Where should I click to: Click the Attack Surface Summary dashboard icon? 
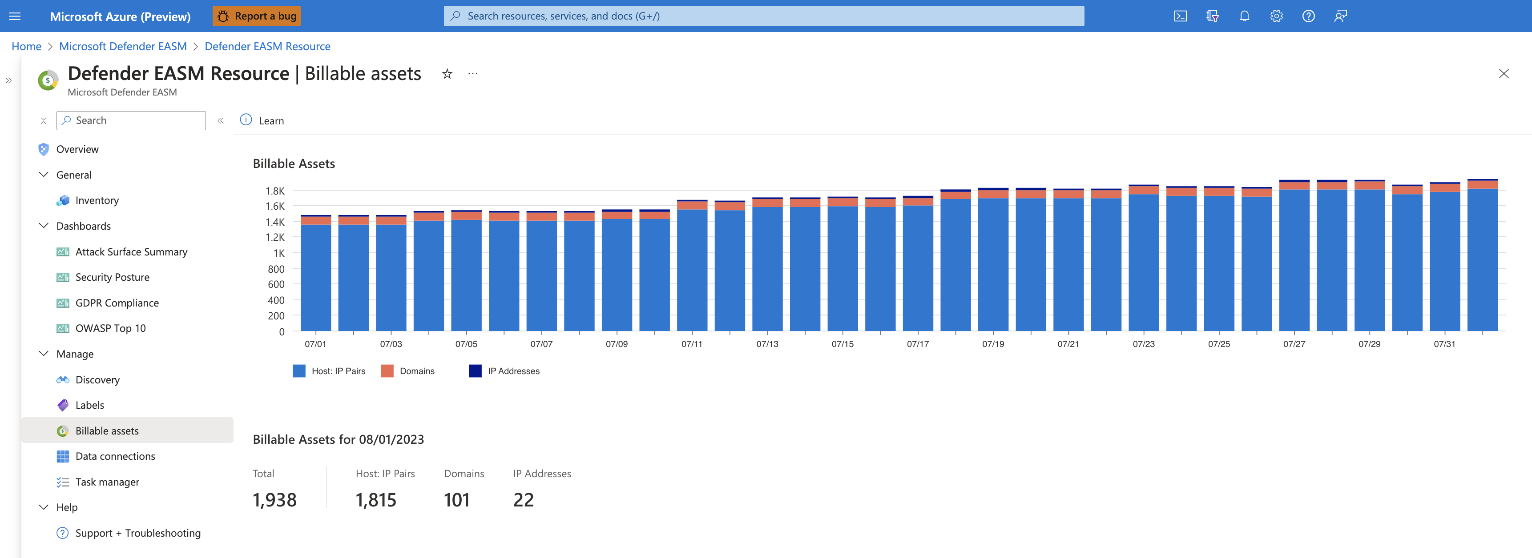point(60,251)
